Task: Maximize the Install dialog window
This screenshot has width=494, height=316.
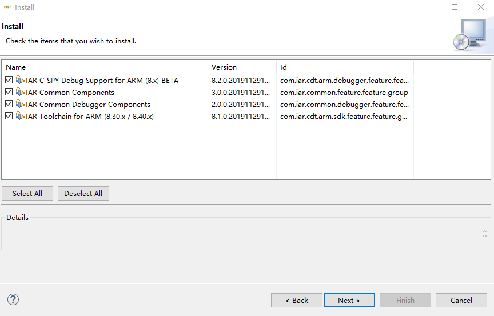Action: (455, 7)
